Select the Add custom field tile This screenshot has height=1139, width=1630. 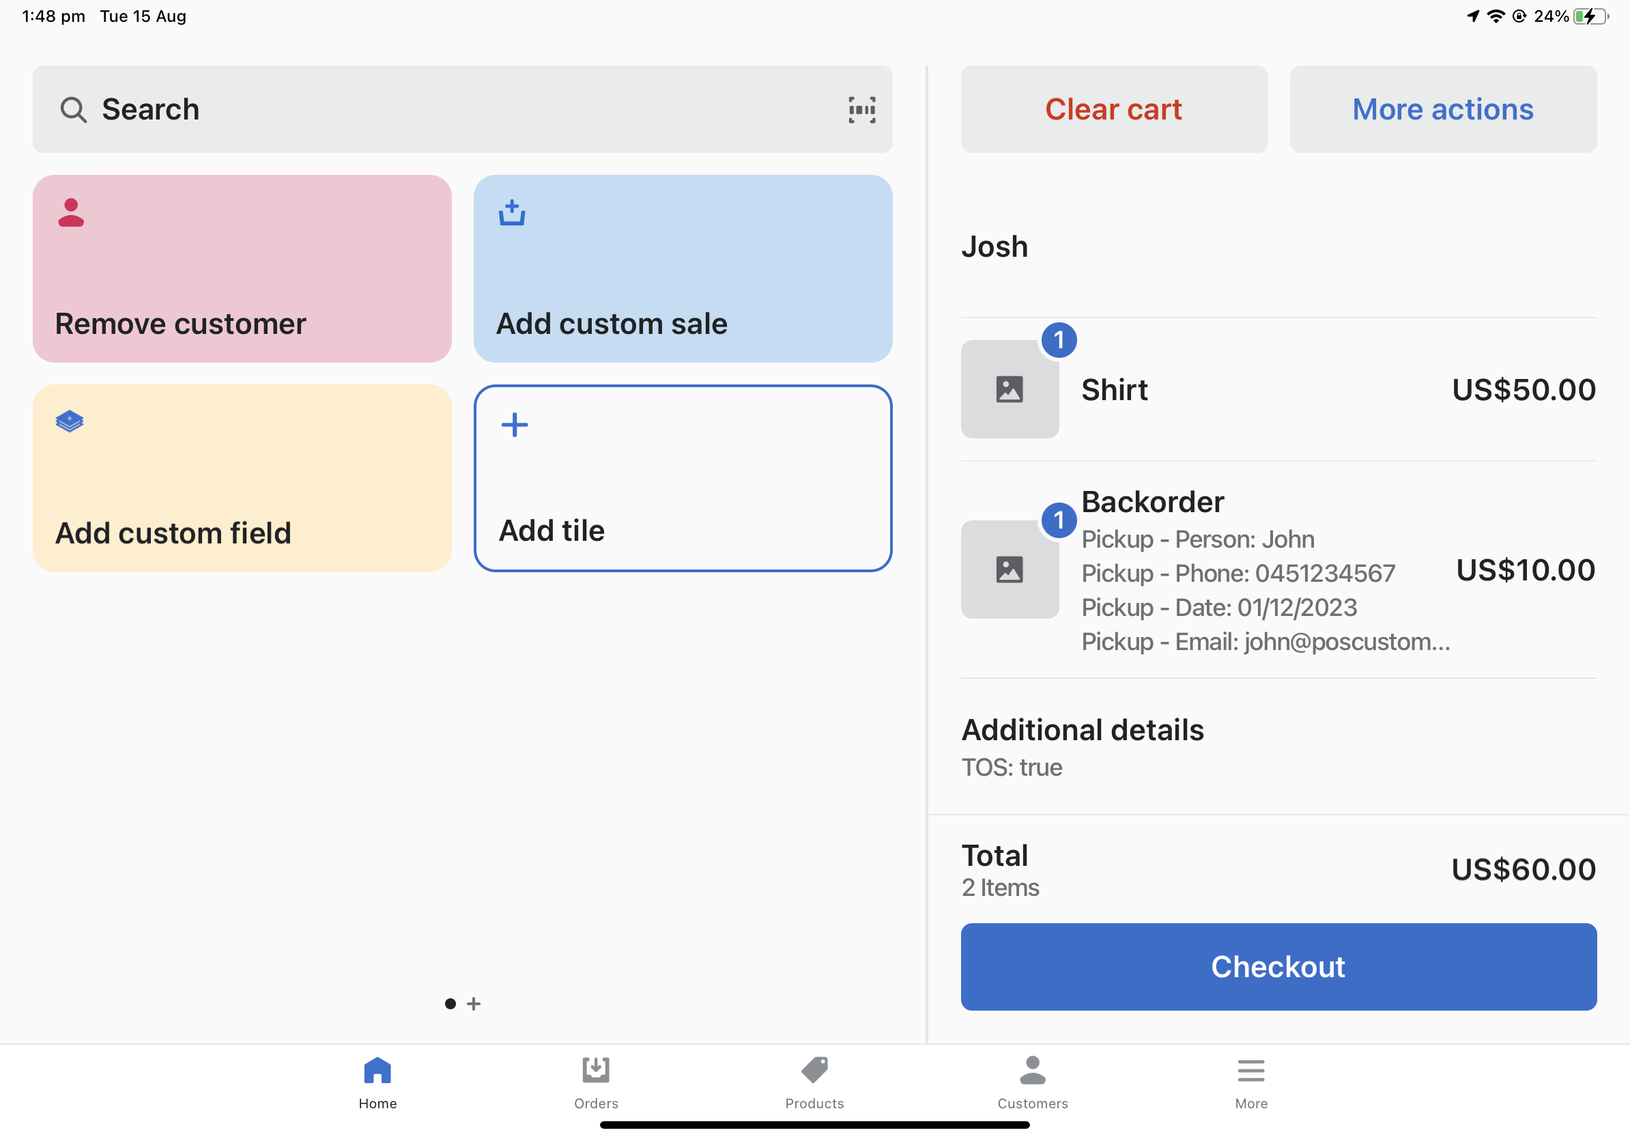pyautogui.click(x=242, y=478)
